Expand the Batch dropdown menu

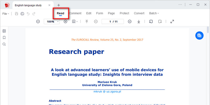click(154, 13)
